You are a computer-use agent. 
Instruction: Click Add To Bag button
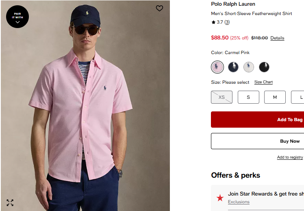tap(258, 120)
